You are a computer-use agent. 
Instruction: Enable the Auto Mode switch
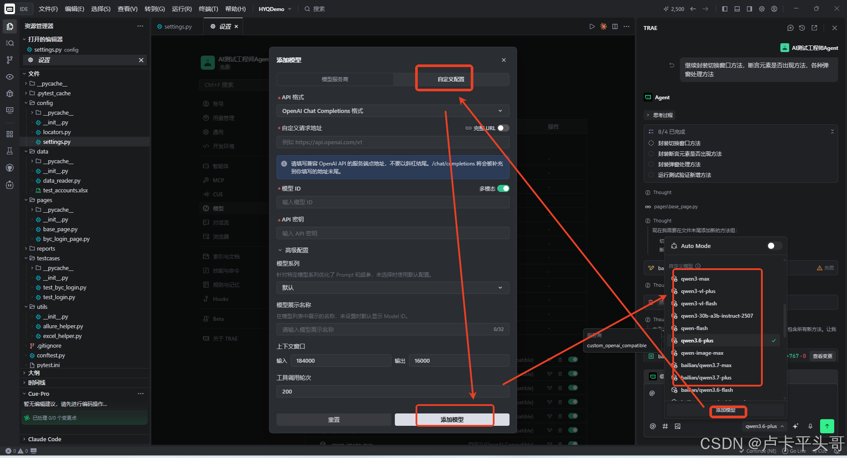click(x=774, y=246)
